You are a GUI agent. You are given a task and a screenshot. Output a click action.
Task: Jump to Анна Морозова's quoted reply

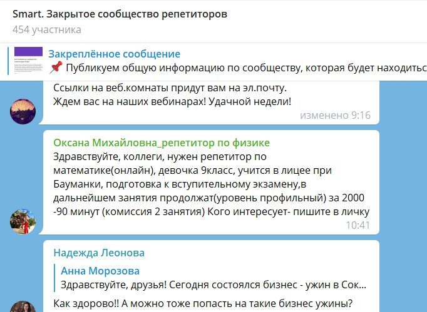coord(100,271)
